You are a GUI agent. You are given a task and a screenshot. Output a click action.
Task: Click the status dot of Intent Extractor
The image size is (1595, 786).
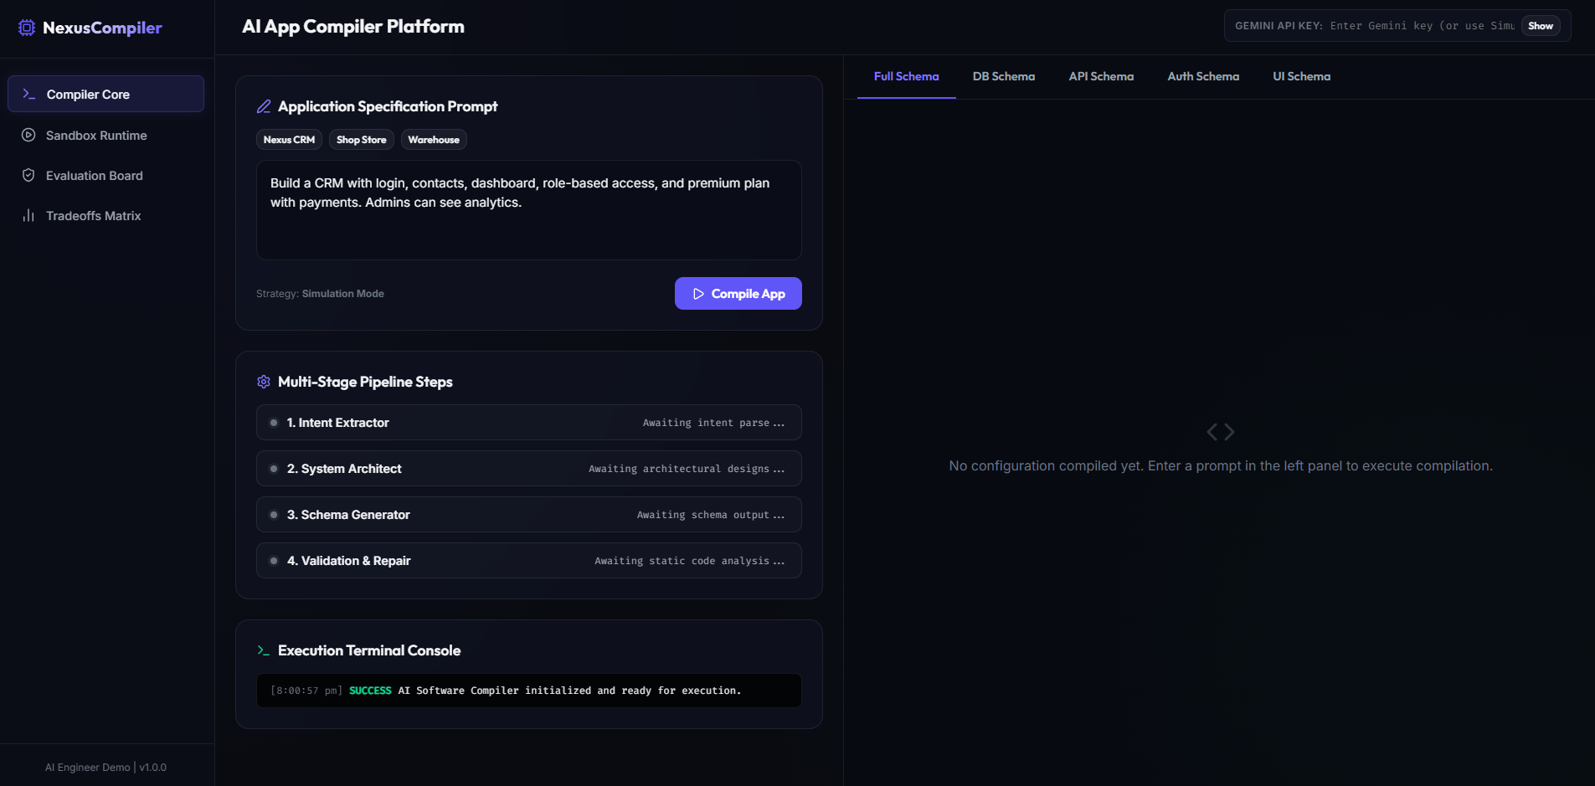(274, 423)
